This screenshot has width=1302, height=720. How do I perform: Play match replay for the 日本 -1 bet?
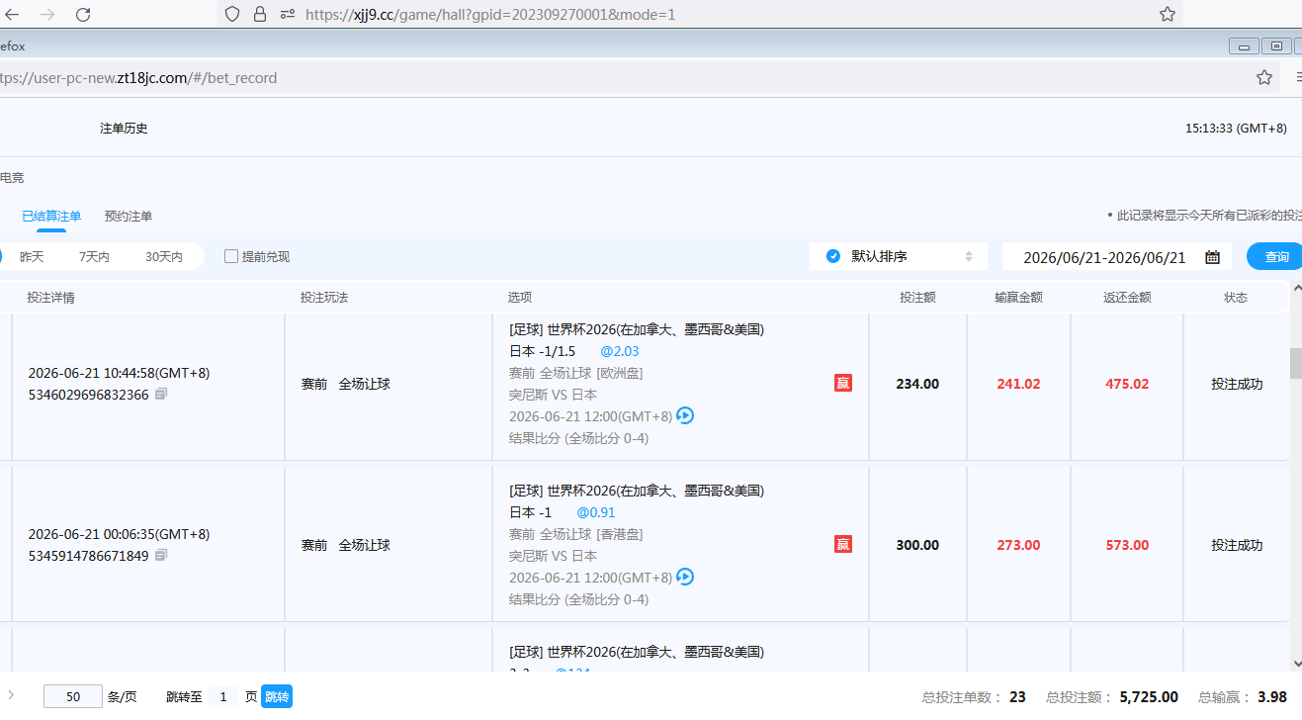[x=684, y=577]
